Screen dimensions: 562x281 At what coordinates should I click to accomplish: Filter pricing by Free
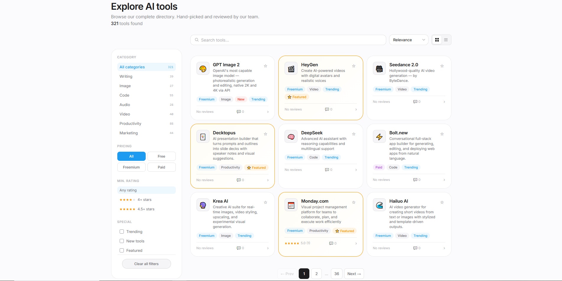tap(162, 156)
